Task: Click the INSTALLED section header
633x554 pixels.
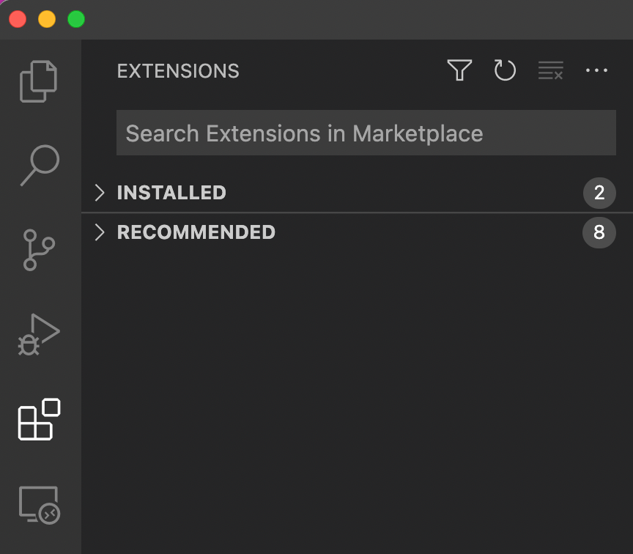Action: point(171,193)
